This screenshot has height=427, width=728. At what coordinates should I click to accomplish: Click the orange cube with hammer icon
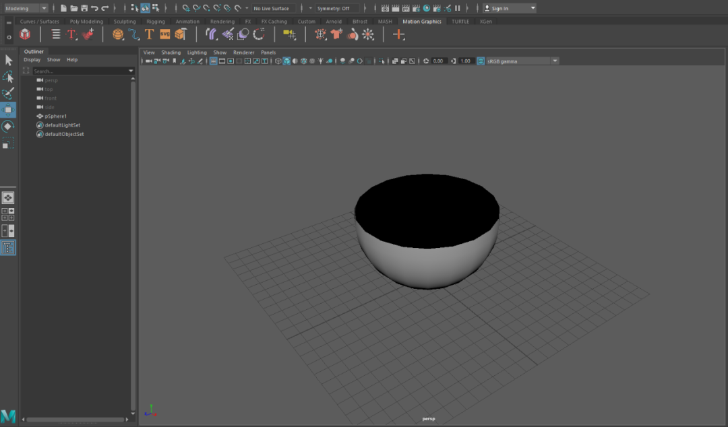[x=181, y=34]
